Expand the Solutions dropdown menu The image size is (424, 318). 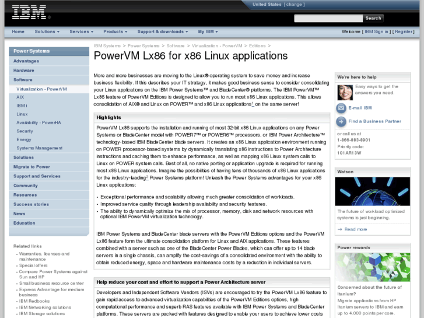tap(47, 32)
